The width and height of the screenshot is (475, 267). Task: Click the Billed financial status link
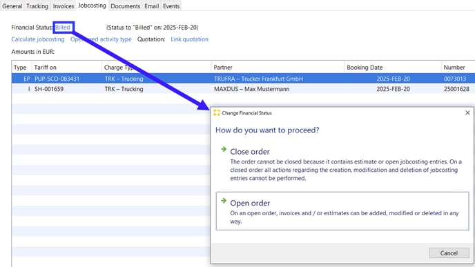click(62, 27)
